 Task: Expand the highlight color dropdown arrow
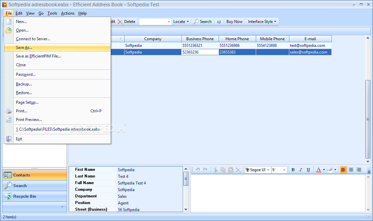(x=335, y=170)
